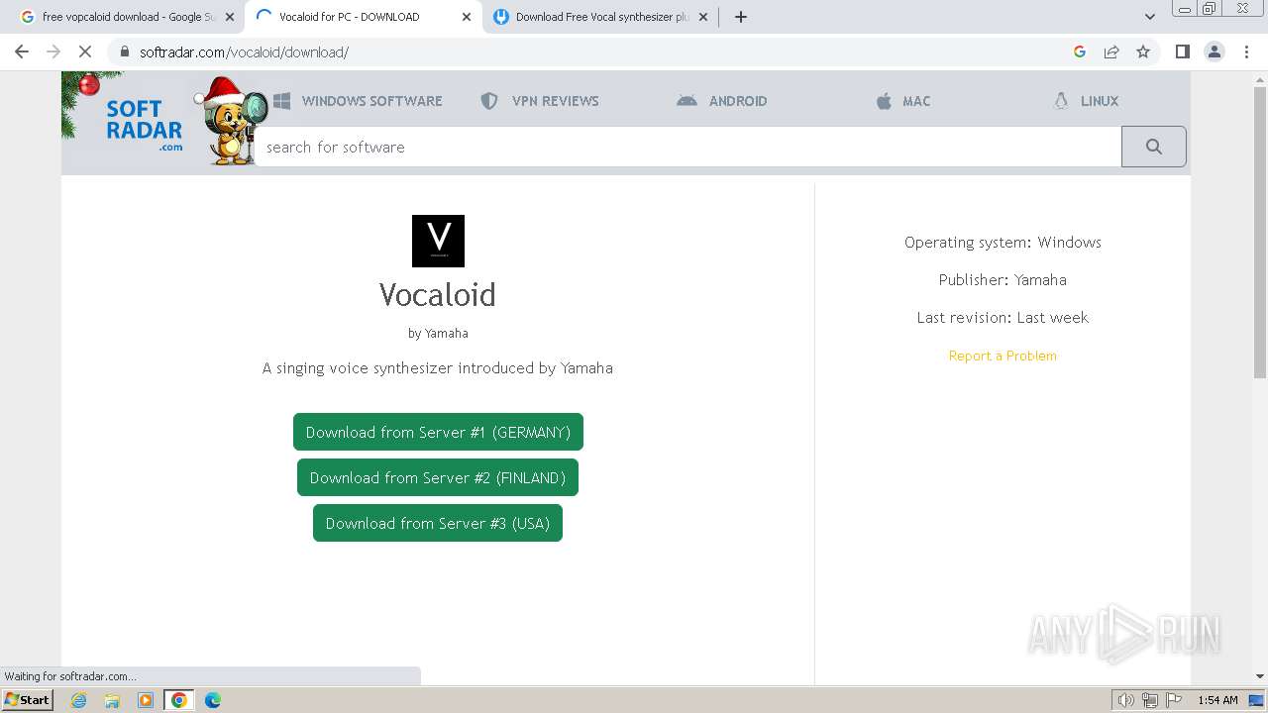This screenshot has height=713, width=1268.
Task: Click the page vertical scrollbar thumb
Action: coord(1260,233)
